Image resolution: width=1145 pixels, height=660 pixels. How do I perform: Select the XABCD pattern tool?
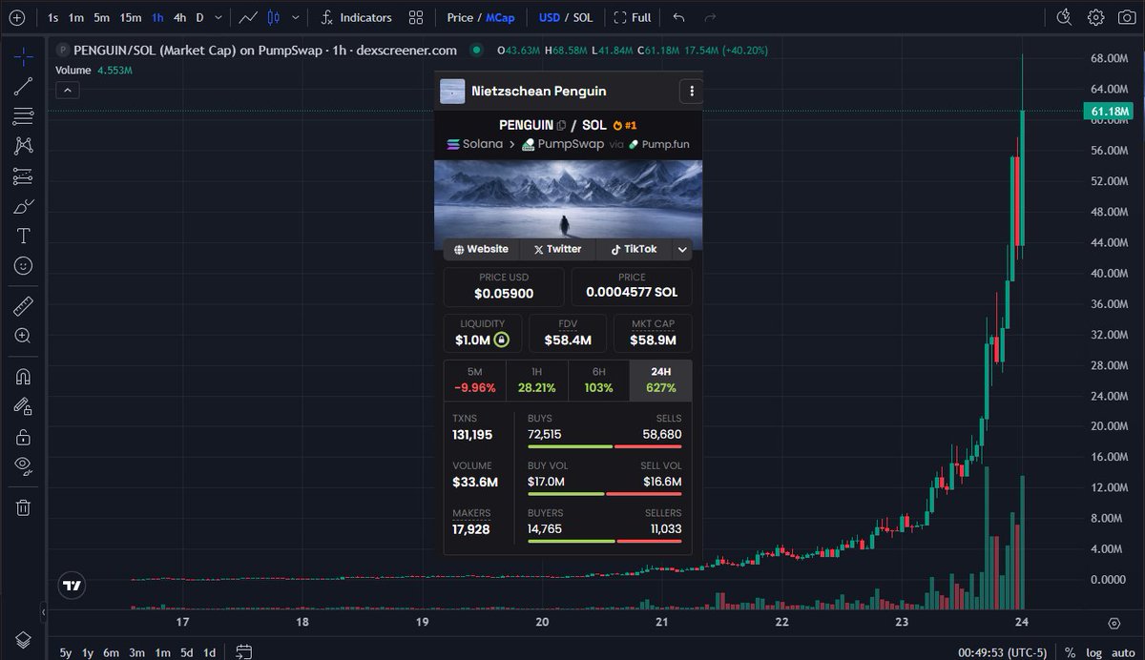pyautogui.click(x=23, y=146)
